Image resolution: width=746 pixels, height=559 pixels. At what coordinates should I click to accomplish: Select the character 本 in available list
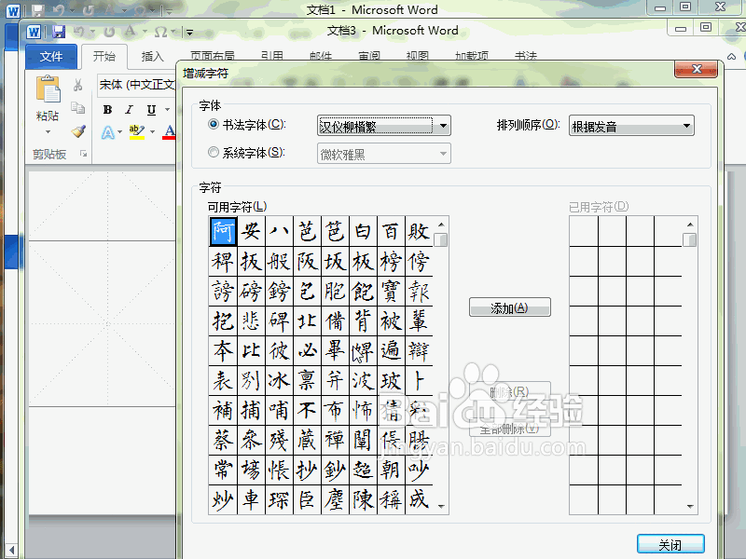click(223, 351)
